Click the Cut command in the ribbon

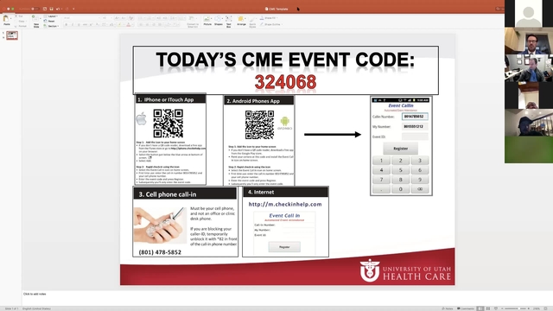(19, 16)
